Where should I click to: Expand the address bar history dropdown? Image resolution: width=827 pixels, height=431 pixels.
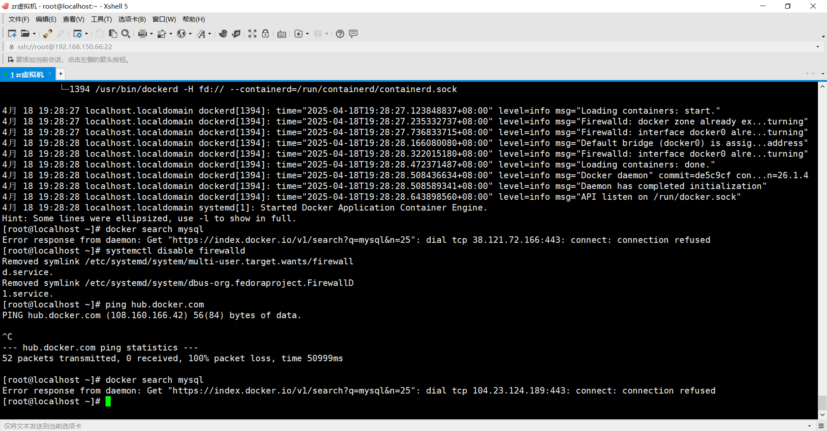point(818,47)
